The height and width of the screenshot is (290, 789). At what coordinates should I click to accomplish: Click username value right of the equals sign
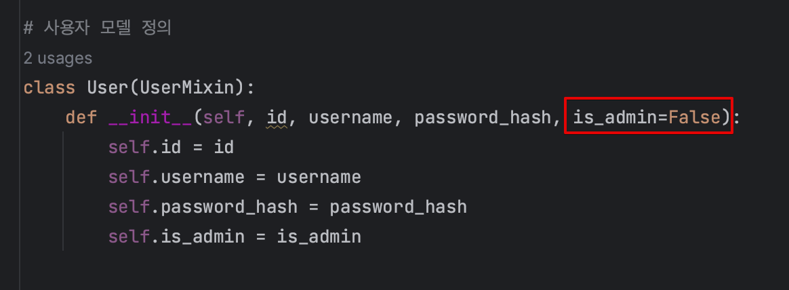click(319, 177)
